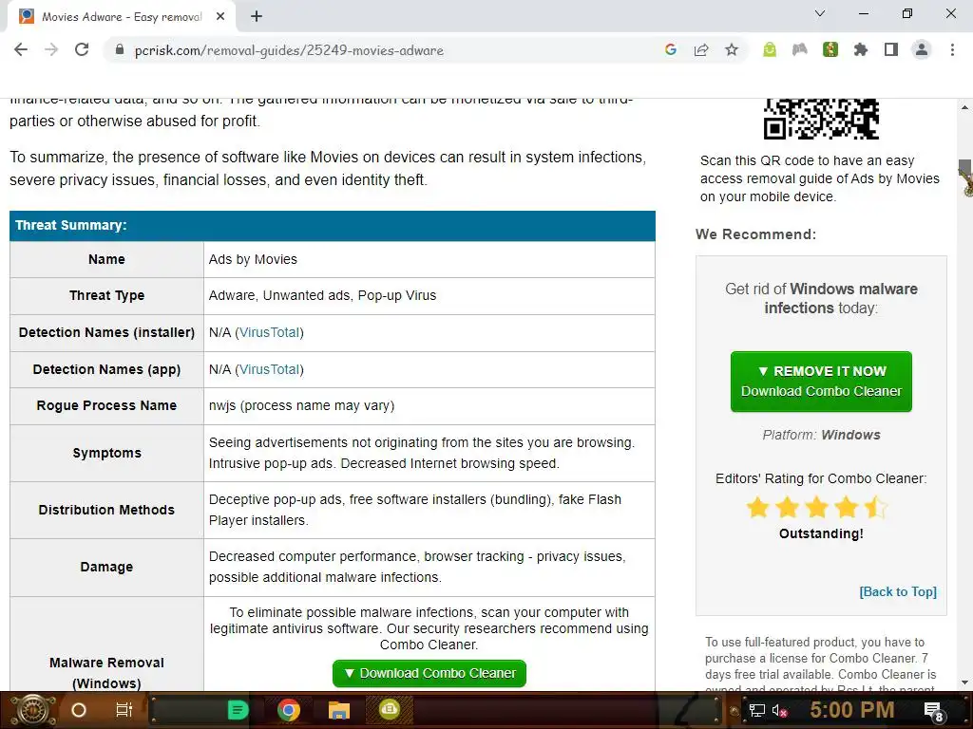Click the browser forward arrow
The width and height of the screenshot is (973, 729).
(51, 49)
